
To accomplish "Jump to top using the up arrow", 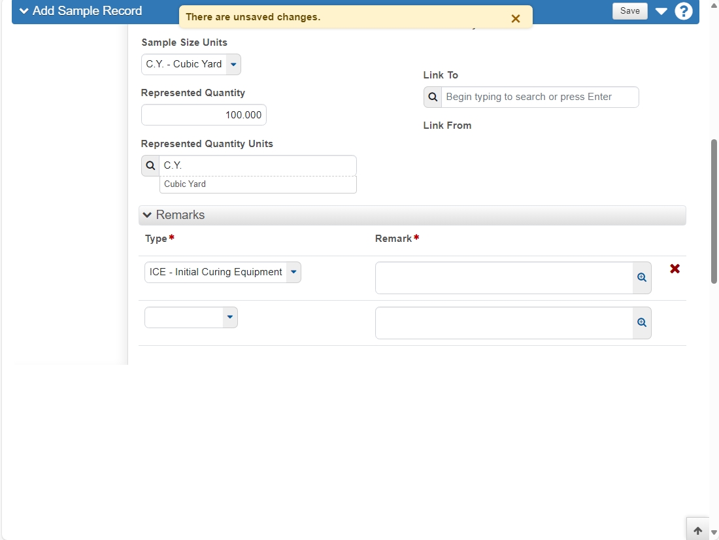I will pos(697,530).
